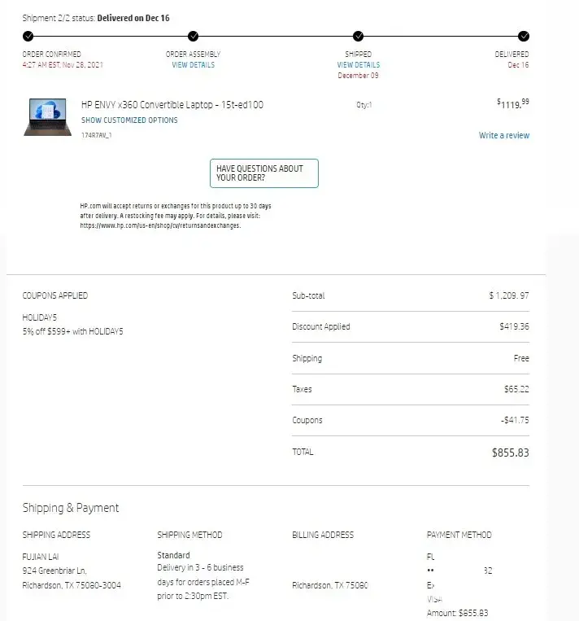The image size is (579, 621).
Task: Open View Details under Shipped
Action: 358,65
